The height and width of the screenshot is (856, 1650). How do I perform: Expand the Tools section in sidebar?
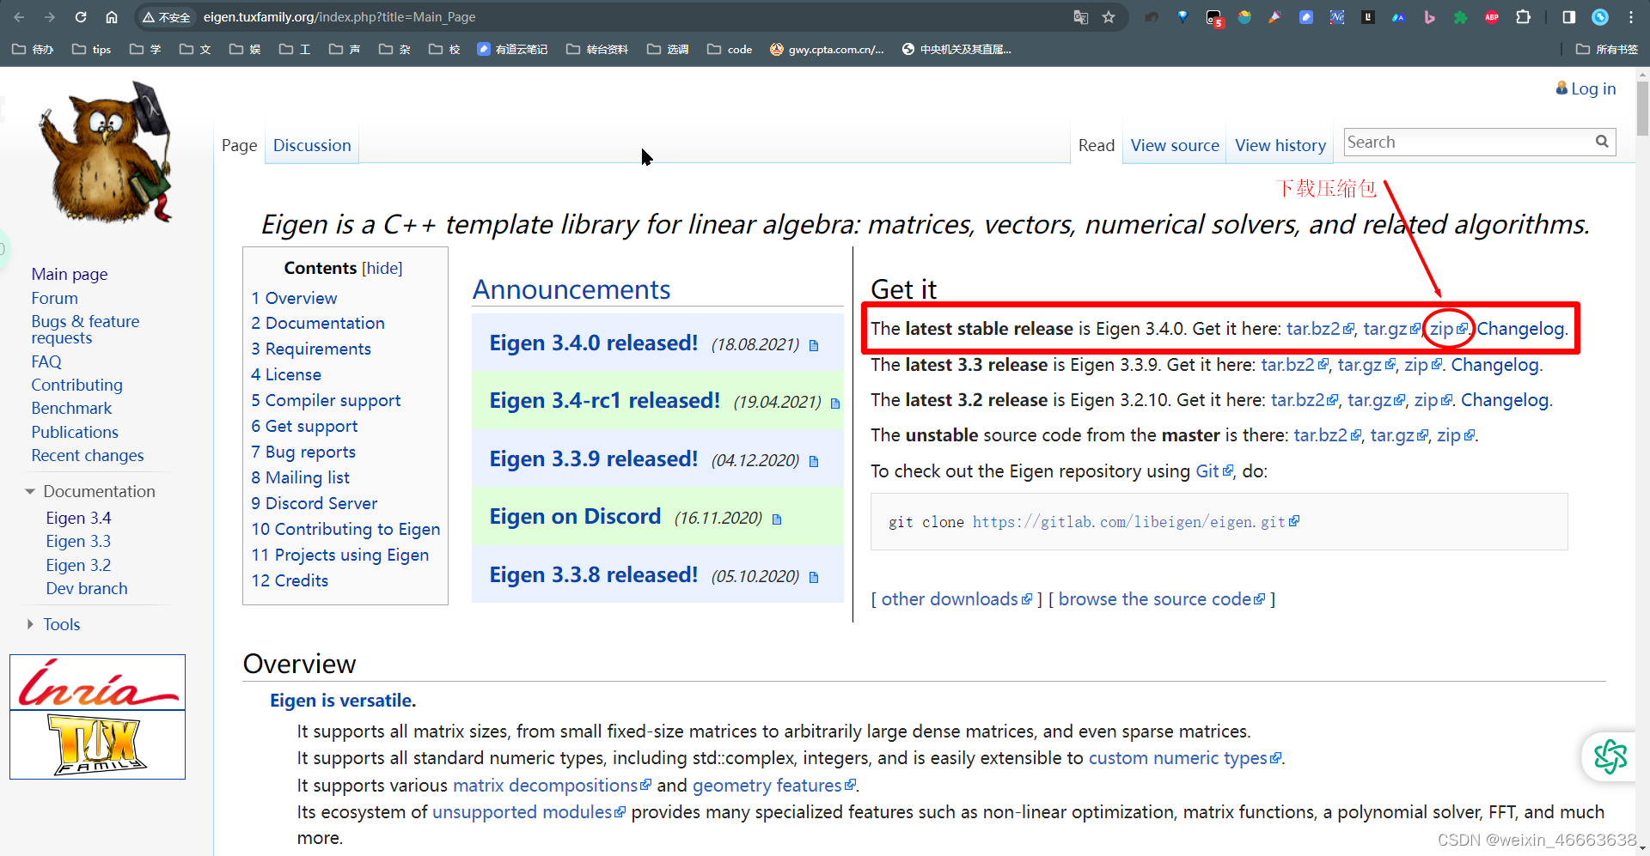[61, 624]
